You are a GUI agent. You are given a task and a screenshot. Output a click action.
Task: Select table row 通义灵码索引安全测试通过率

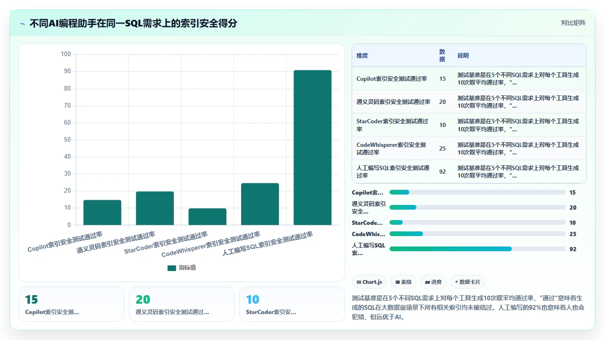(469, 102)
